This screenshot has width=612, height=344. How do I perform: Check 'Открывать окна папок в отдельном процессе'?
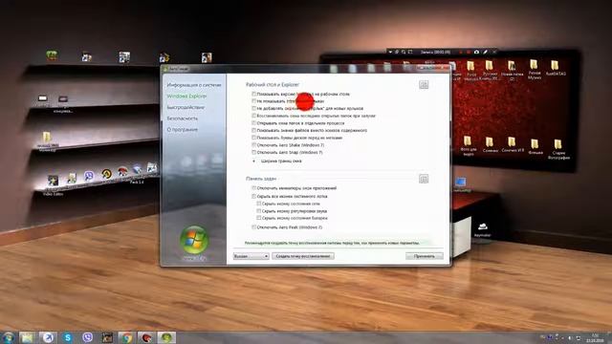coord(254,123)
